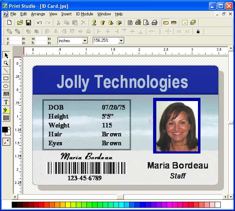Click the grayed Redo arrow
The width and height of the screenshot is (235, 211).
point(48,22)
